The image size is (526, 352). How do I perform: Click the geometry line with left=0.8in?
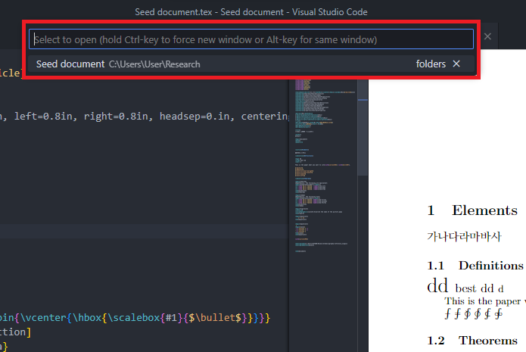coord(145,116)
